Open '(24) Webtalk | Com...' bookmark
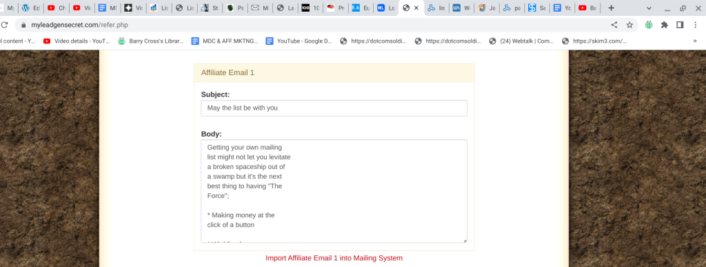This screenshot has width=706, height=267. (522, 41)
